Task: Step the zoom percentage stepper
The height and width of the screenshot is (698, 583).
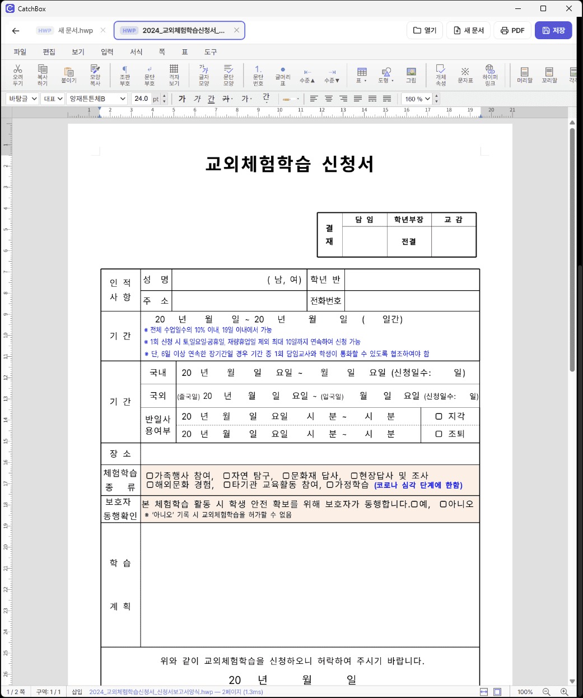Action: click(x=437, y=99)
